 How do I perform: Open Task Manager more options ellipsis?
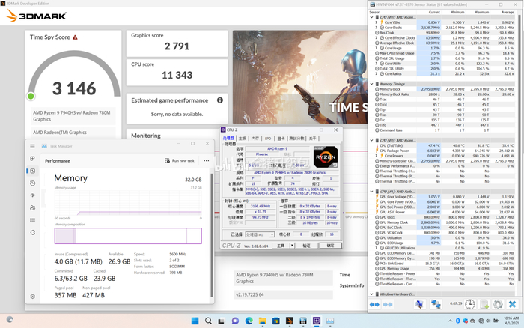[206, 160]
